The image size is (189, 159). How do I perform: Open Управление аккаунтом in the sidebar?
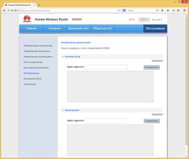tap(37, 51)
